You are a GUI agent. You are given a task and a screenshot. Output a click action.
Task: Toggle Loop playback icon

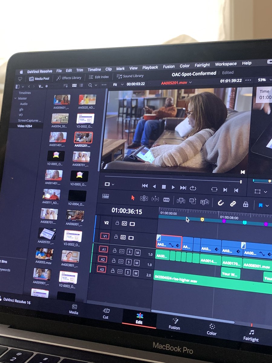pyautogui.click(x=193, y=188)
